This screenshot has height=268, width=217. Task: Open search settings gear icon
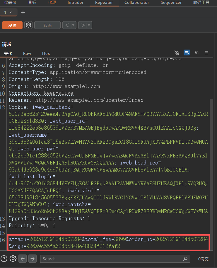pos(13,259)
